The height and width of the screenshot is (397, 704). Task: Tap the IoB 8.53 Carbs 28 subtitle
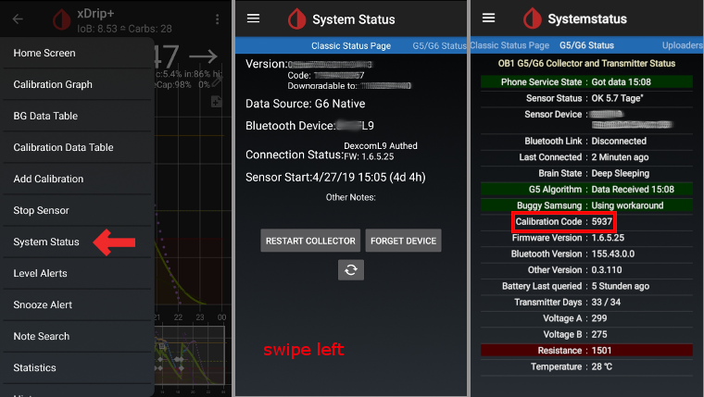pyautogui.click(x=124, y=29)
